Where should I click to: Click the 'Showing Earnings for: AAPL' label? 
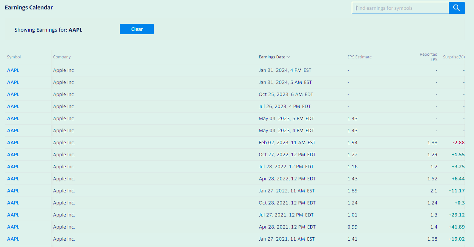pyautogui.click(x=48, y=30)
